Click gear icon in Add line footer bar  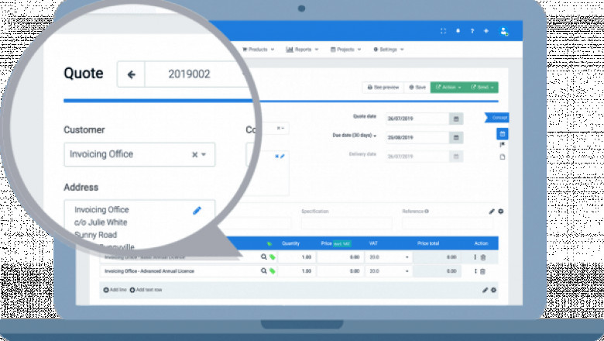pos(493,290)
